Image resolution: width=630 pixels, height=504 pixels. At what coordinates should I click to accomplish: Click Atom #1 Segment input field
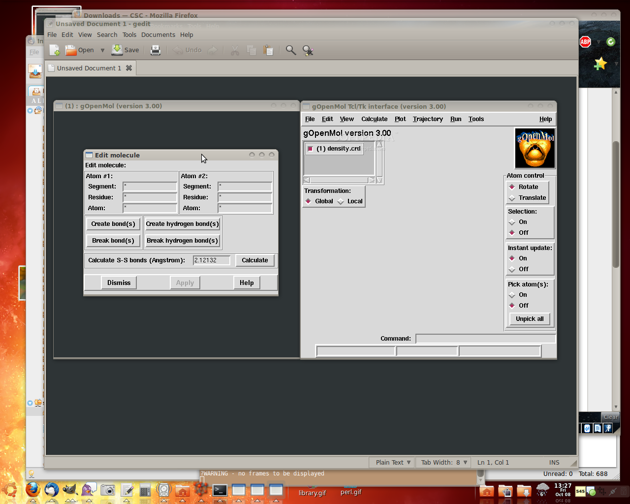click(150, 187)
